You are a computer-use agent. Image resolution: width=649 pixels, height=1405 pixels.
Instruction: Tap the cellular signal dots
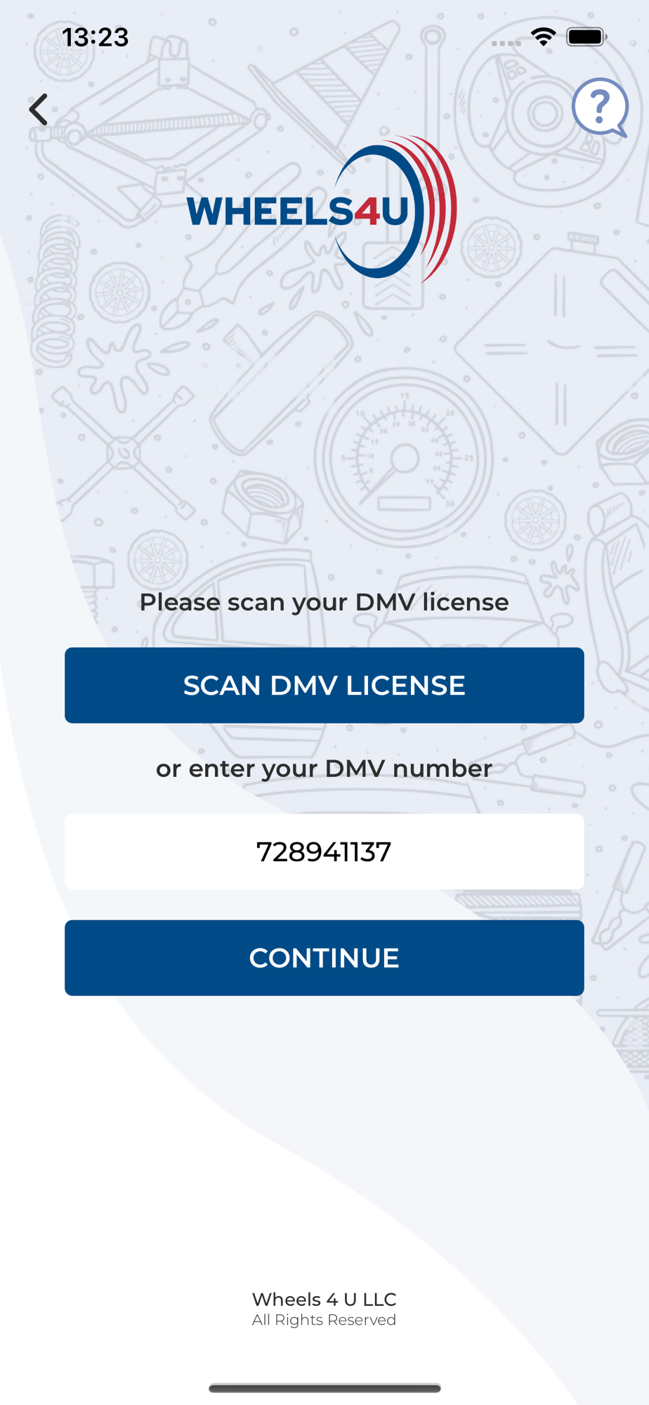(506, 43)
